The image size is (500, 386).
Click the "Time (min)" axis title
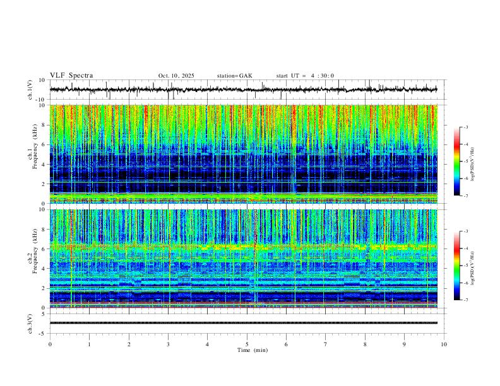click(253, 350)
